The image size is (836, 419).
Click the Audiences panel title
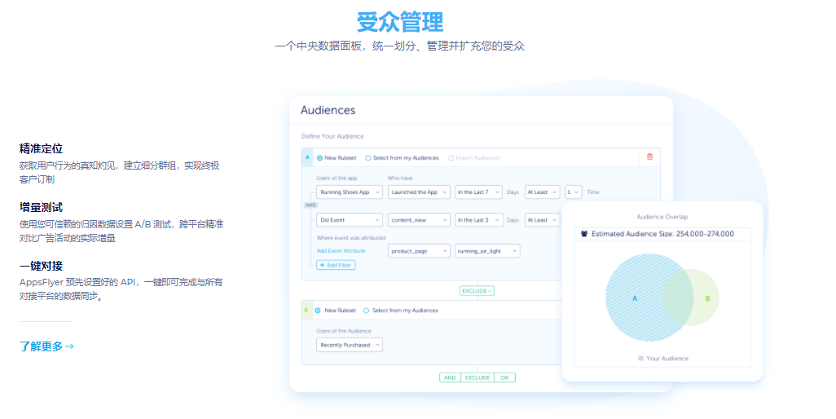tap(328, 110)
